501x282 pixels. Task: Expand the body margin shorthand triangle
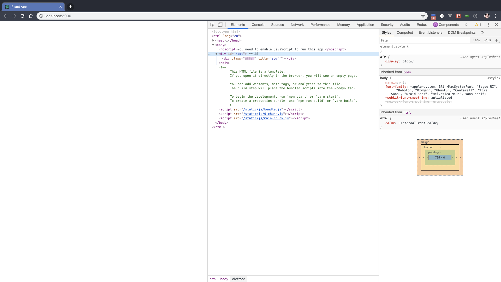pos(400,83)
